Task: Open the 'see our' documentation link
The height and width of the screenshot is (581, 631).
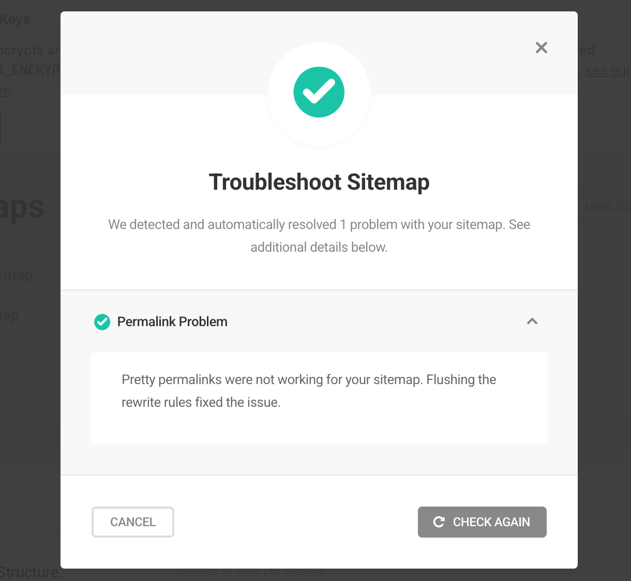Action: tap(607, 71)
